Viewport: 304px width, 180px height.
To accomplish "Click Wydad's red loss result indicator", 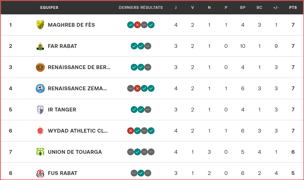I will click(x=130, y=131).
